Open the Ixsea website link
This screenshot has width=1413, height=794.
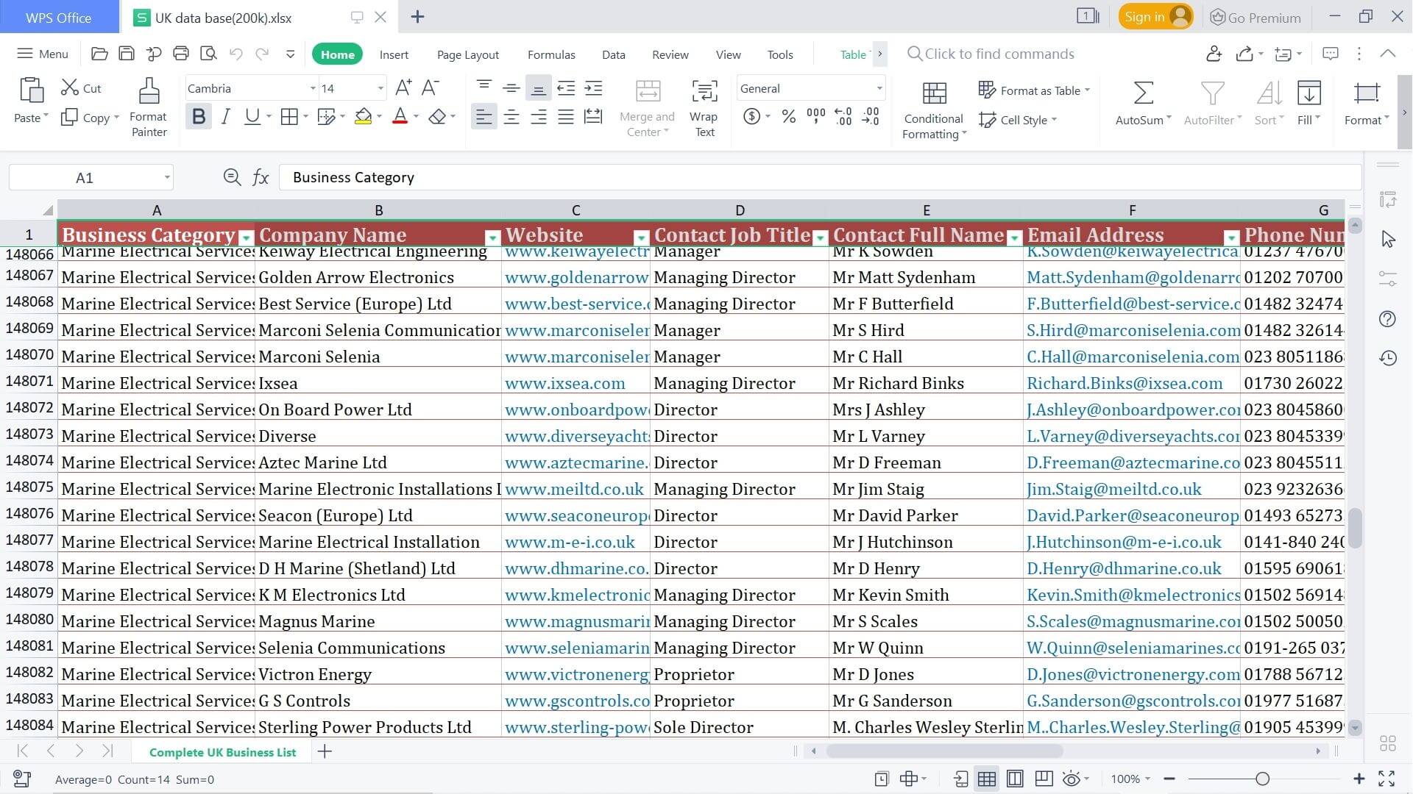click(565, 382)
